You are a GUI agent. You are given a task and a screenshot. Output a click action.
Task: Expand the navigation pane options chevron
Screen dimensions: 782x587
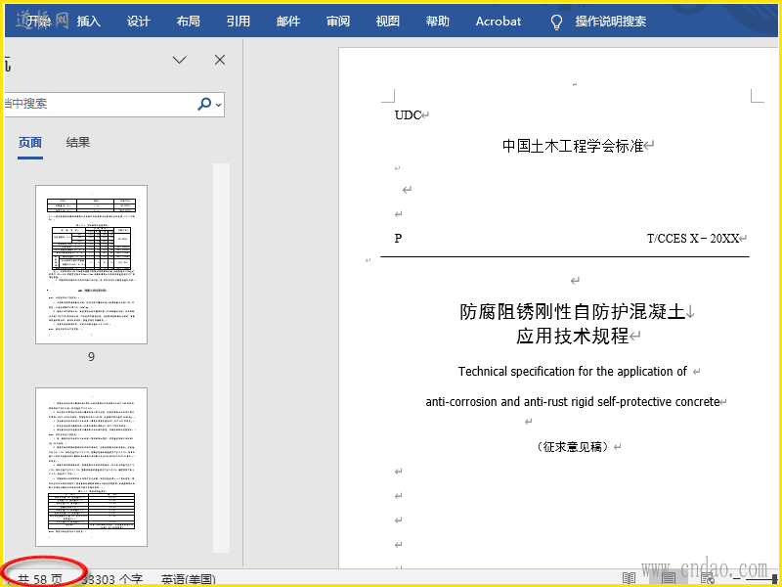coord(179,60)
